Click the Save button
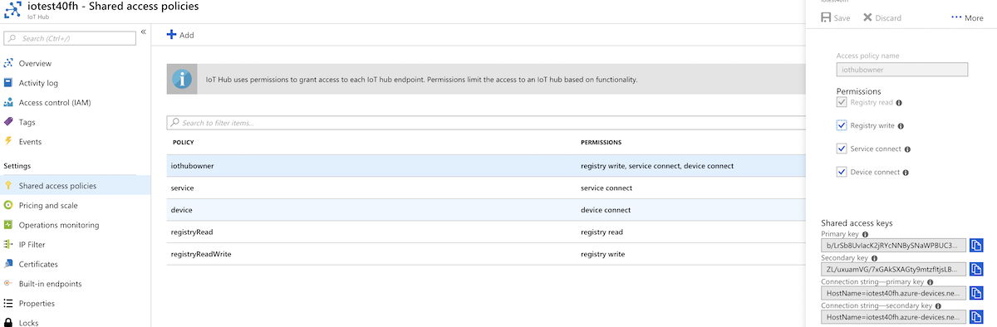This screenshot has height=327, width=997. (836, 17)
